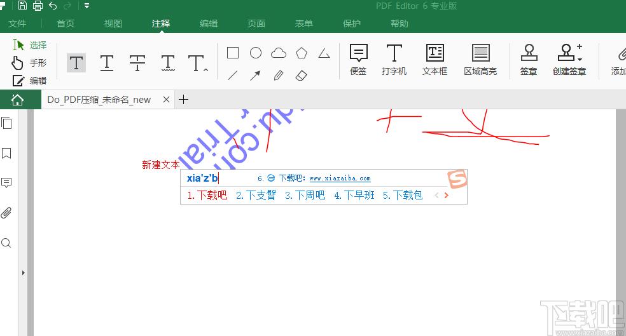Expand the left sidebar arrow
Viewport: 626px width, 336px height.
pos(23,273)
